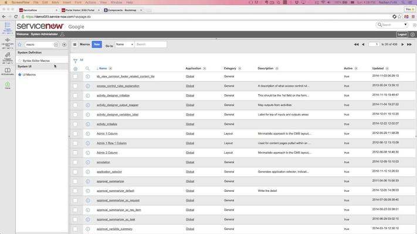Image resolution: width=417 pixels, height=234 pixels.
Task: Expand the navigator options arrow beside the filter
Action: (64, 44)
